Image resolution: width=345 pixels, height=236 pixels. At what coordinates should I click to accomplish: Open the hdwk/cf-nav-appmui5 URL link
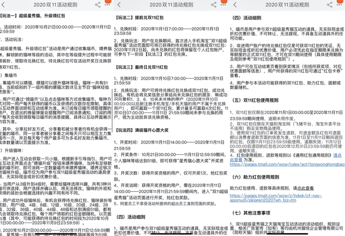tap(276, 198)
